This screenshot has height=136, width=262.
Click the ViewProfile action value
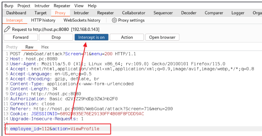(85, 129)
